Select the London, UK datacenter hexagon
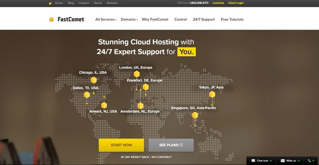 coord(136,74)
